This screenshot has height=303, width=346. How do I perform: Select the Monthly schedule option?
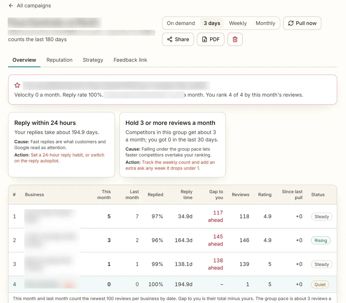point(266,23)
